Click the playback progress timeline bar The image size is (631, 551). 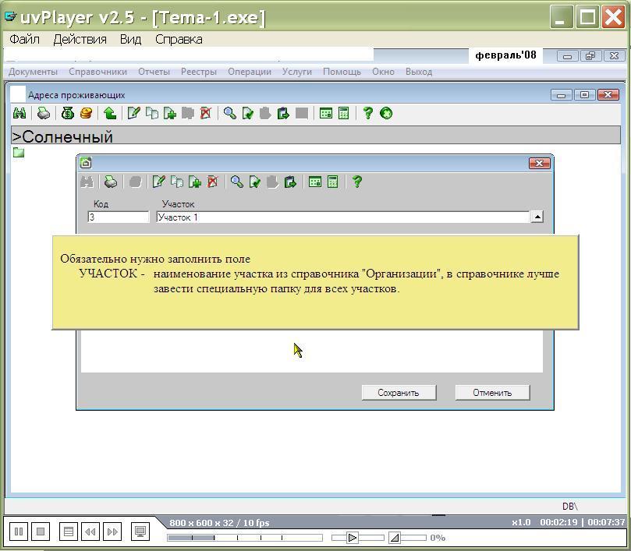tap(245, 538)
